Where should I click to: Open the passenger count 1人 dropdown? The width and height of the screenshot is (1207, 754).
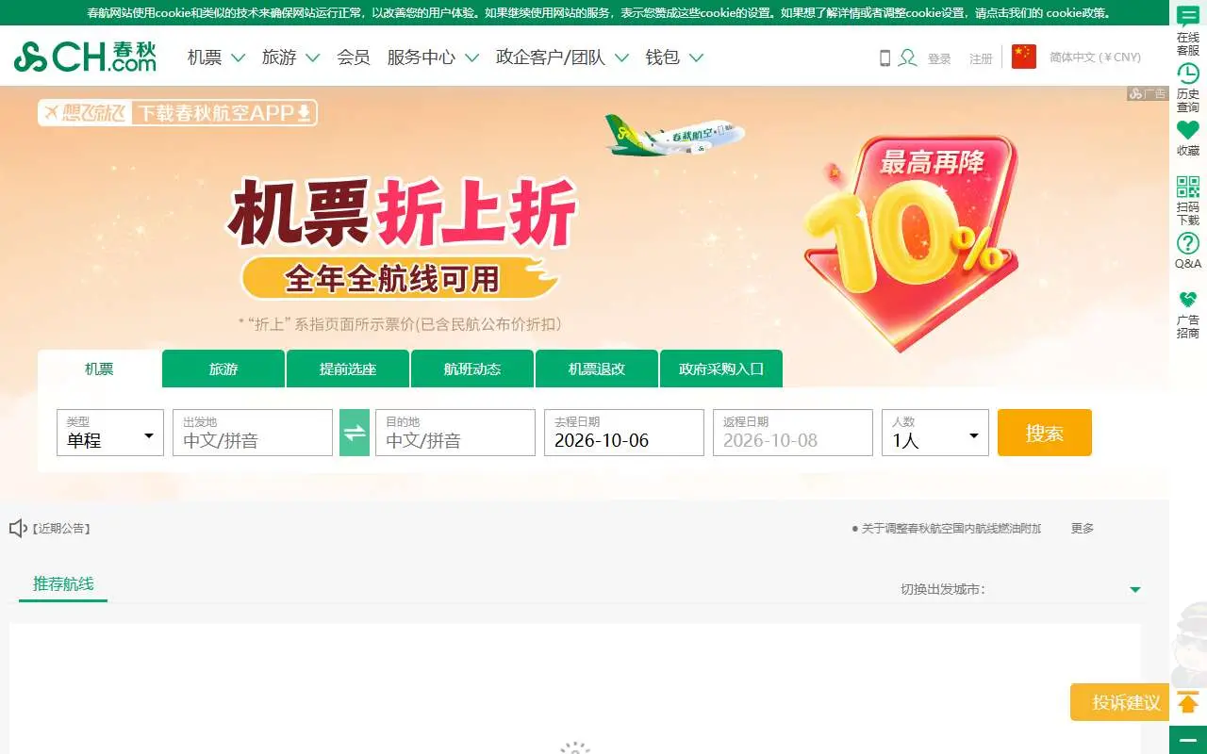[935, 433]
